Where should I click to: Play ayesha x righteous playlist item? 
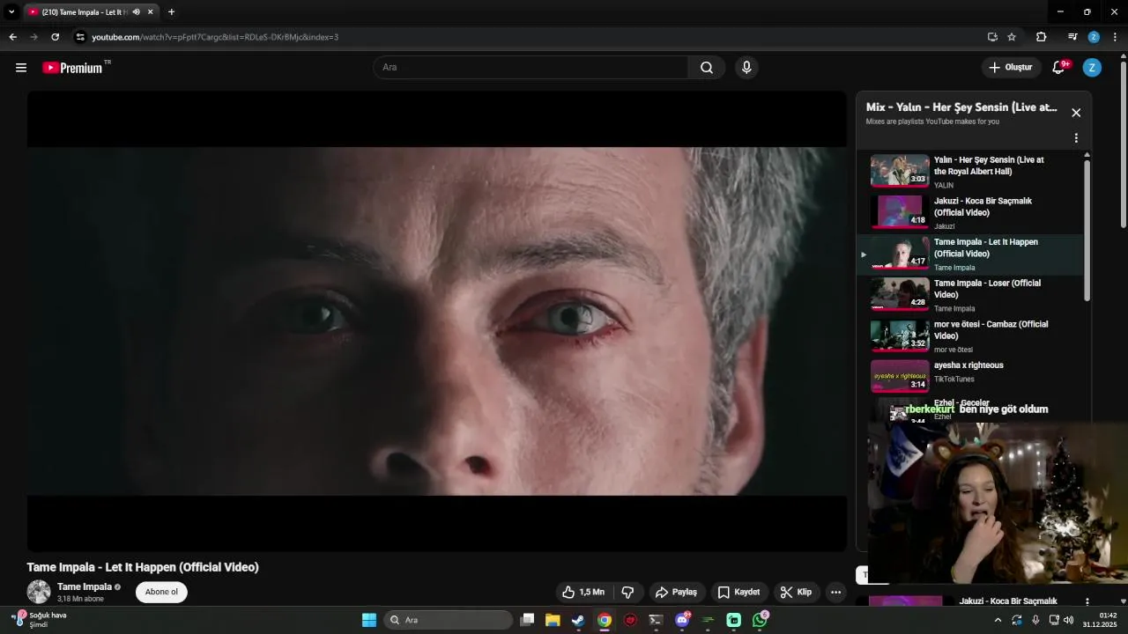(969, 376)
